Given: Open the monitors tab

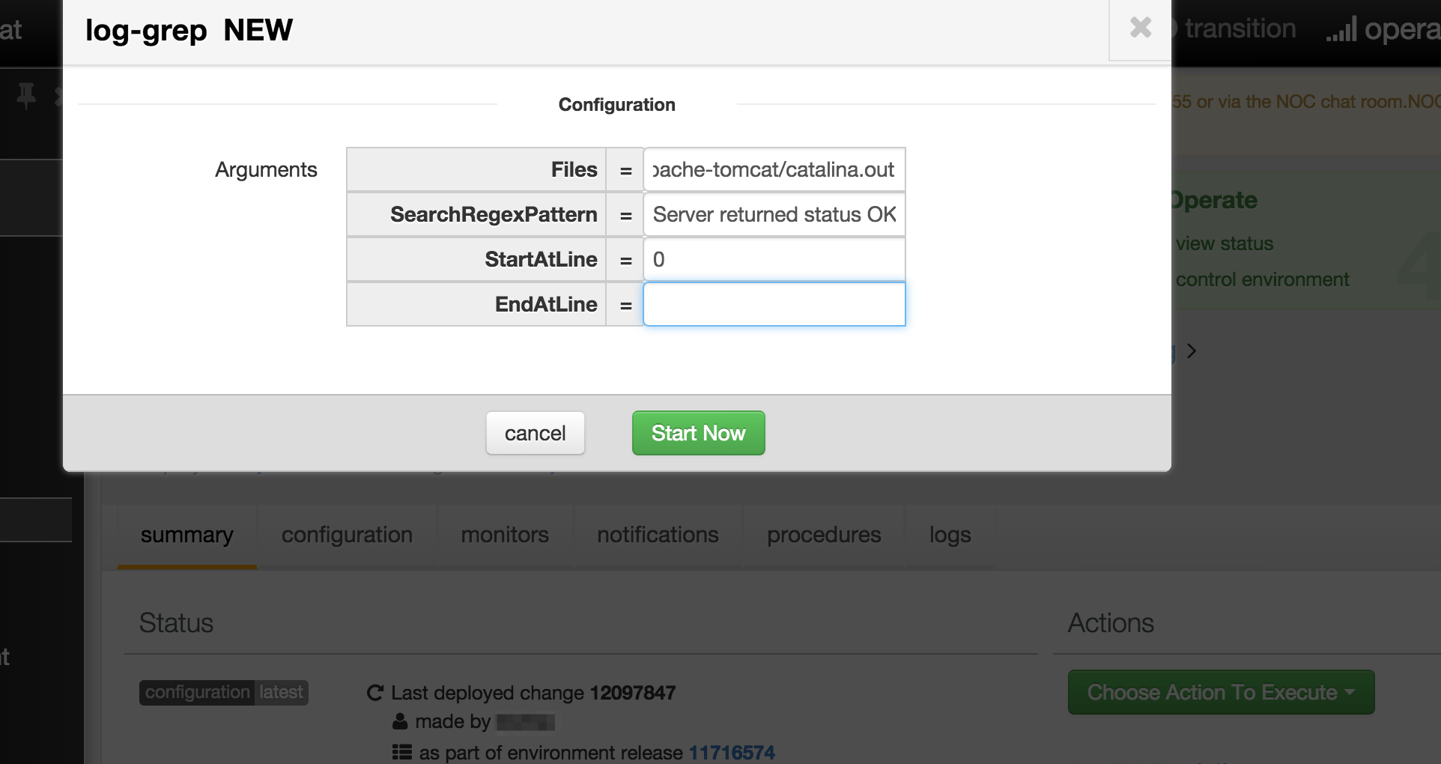Looking at the screenshot, I should (505, 535).
